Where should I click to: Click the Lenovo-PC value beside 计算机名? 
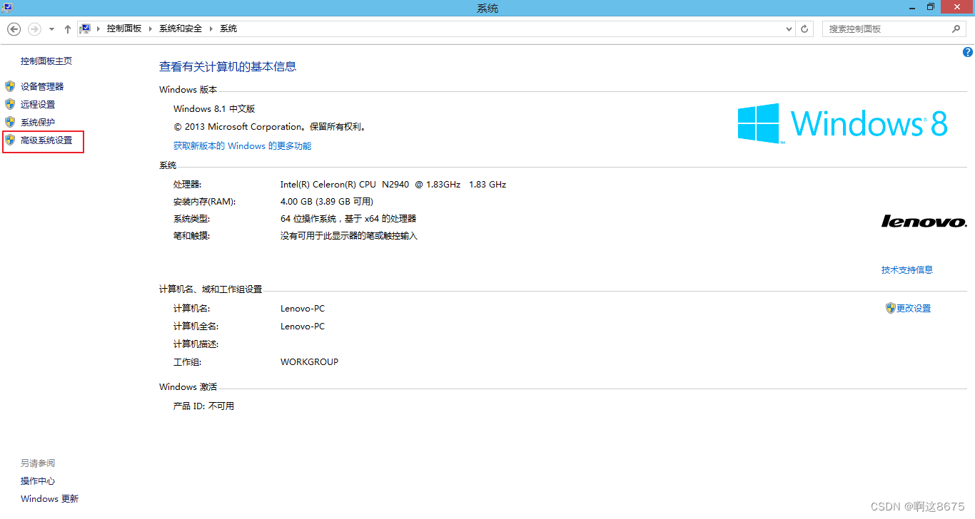(303, 309)
